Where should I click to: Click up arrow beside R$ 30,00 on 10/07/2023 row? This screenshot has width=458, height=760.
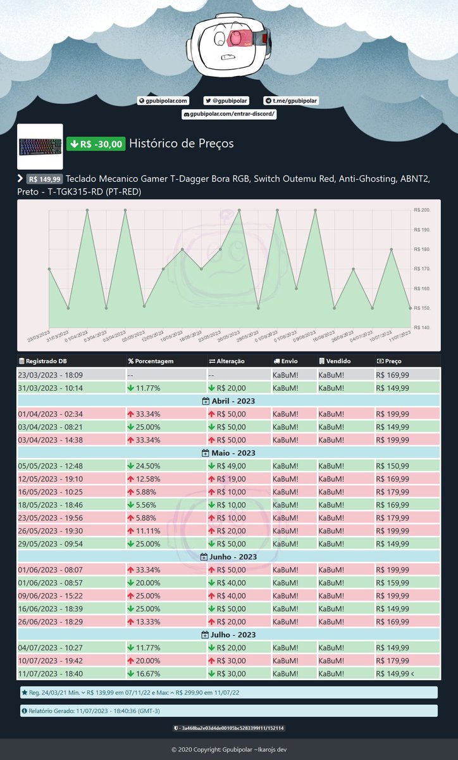211,661
